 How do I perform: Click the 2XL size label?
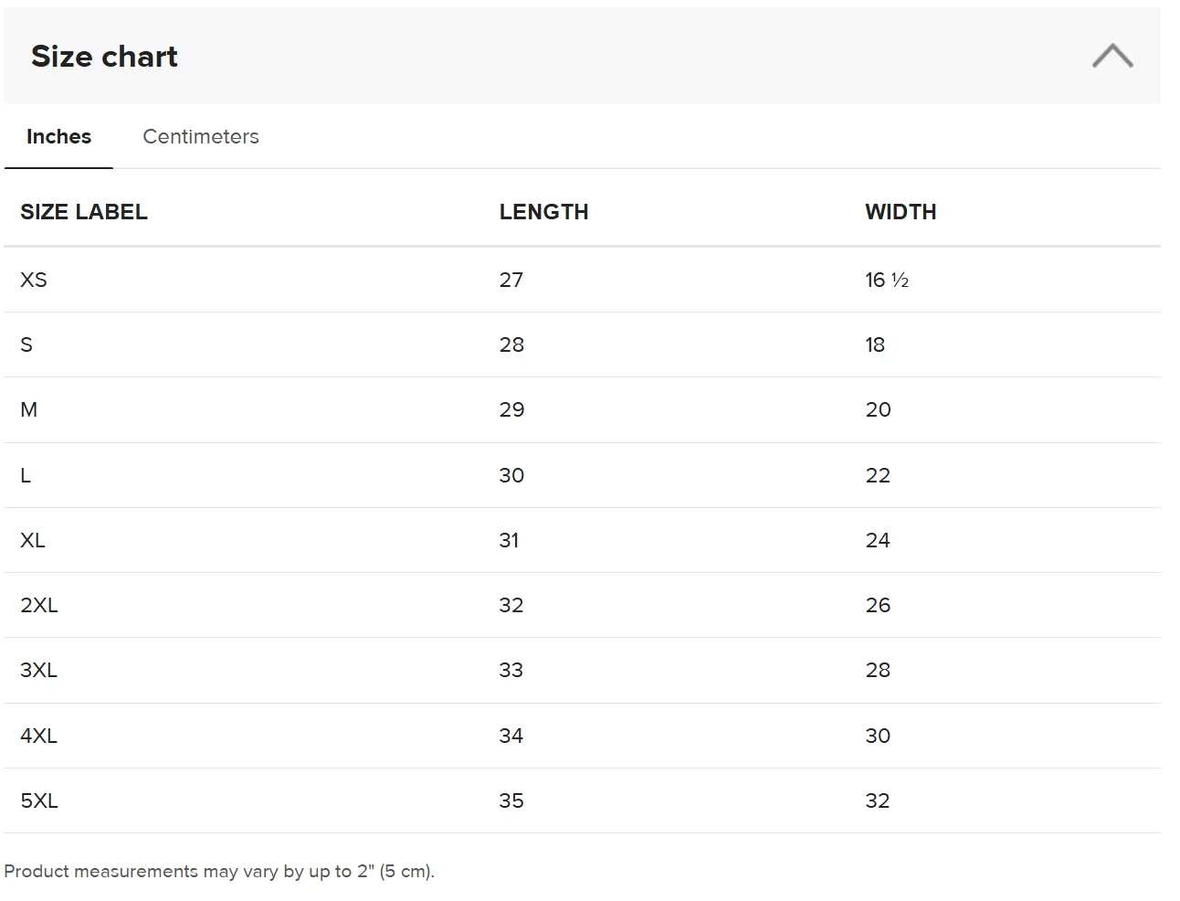point(39,605)
